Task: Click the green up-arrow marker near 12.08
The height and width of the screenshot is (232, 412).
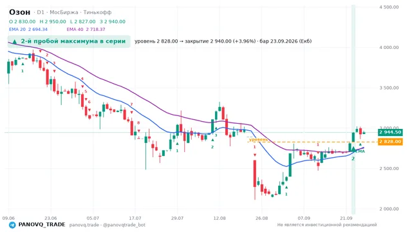Action: click(216, 128)
